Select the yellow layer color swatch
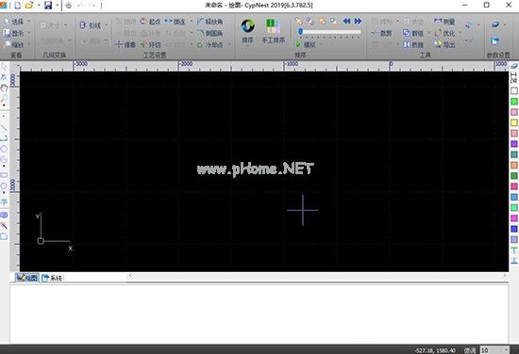Image resolution: width=519 pixels, height=354 pixels. point(513,122)
